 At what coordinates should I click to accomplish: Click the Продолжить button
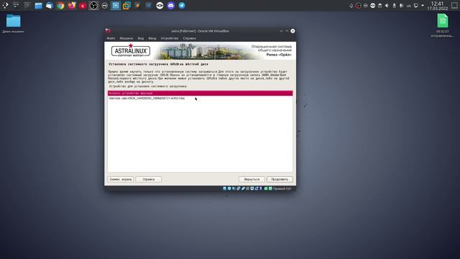tap(280, 179)
